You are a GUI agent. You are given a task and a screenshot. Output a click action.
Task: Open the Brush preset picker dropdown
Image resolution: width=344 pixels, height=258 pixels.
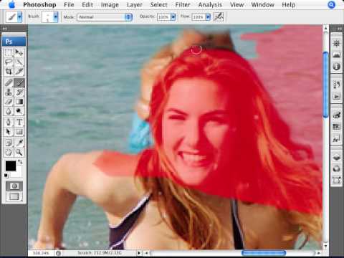(x=55, y=16)
